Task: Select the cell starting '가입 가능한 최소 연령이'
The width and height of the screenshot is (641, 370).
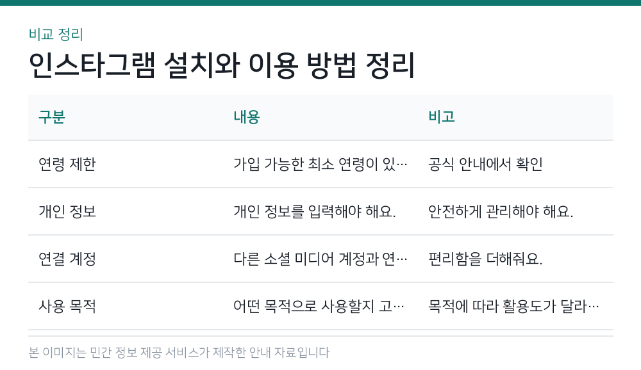Action: (321, 164)
